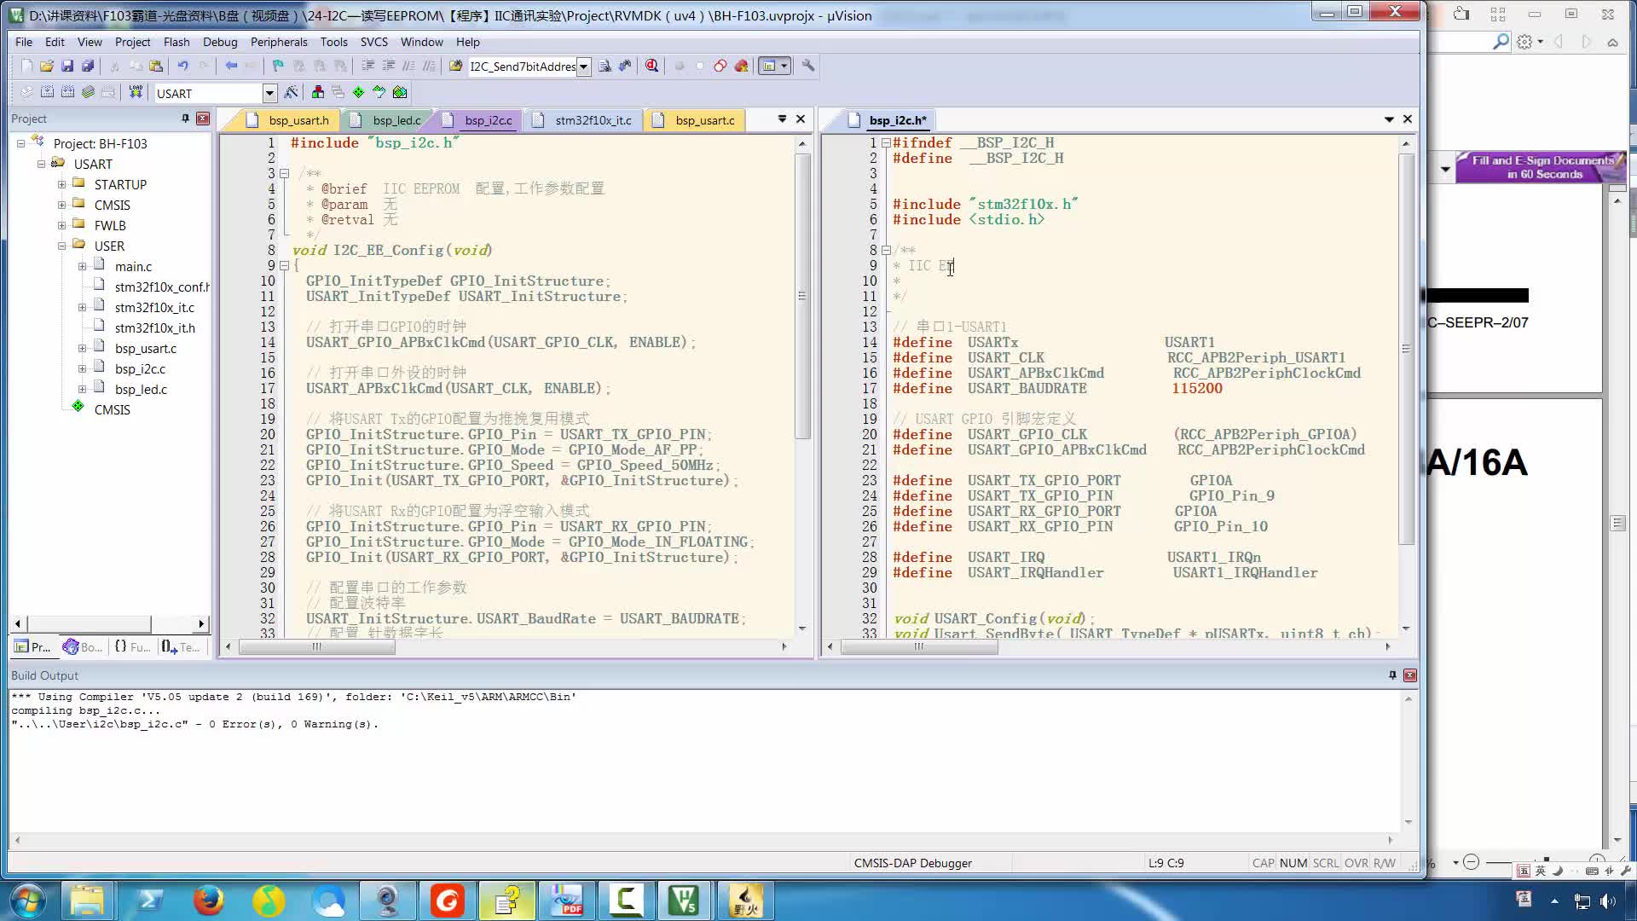Open the Debug menu
This screenshot has height=921, width=1637.
pos(220,42)
